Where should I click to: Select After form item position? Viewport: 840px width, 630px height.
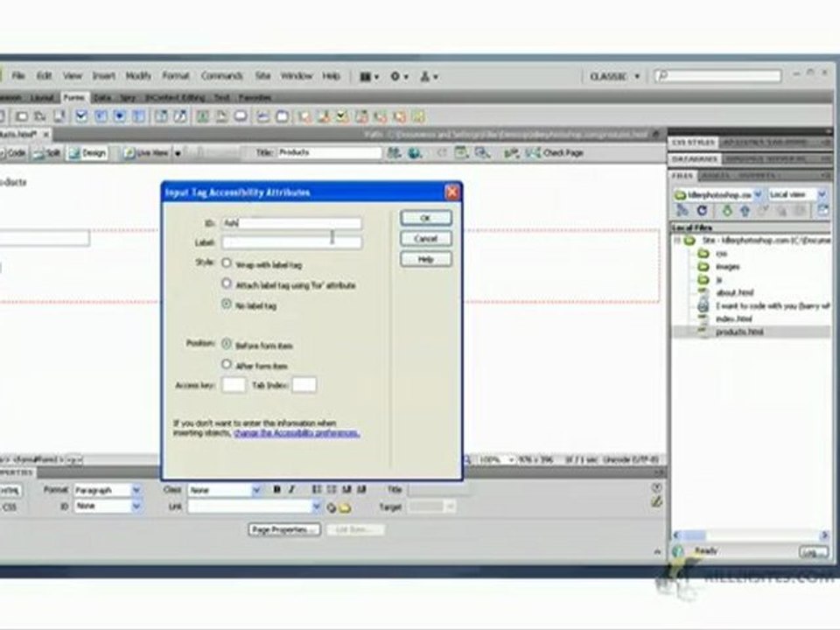(227, 364)
